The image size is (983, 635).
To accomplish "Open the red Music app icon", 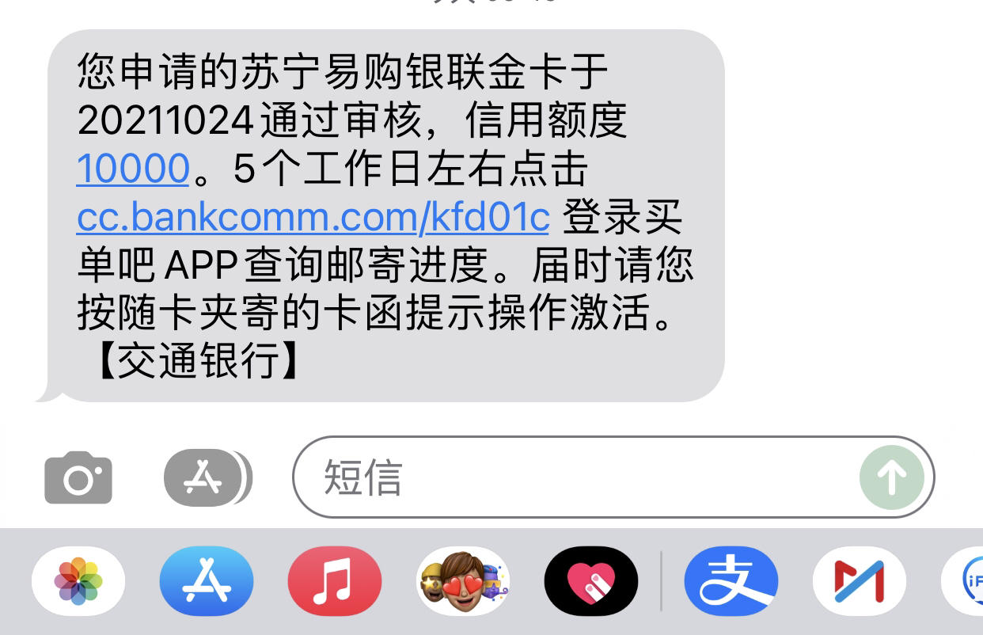I will pyautogui.click(x=335, y=582).
